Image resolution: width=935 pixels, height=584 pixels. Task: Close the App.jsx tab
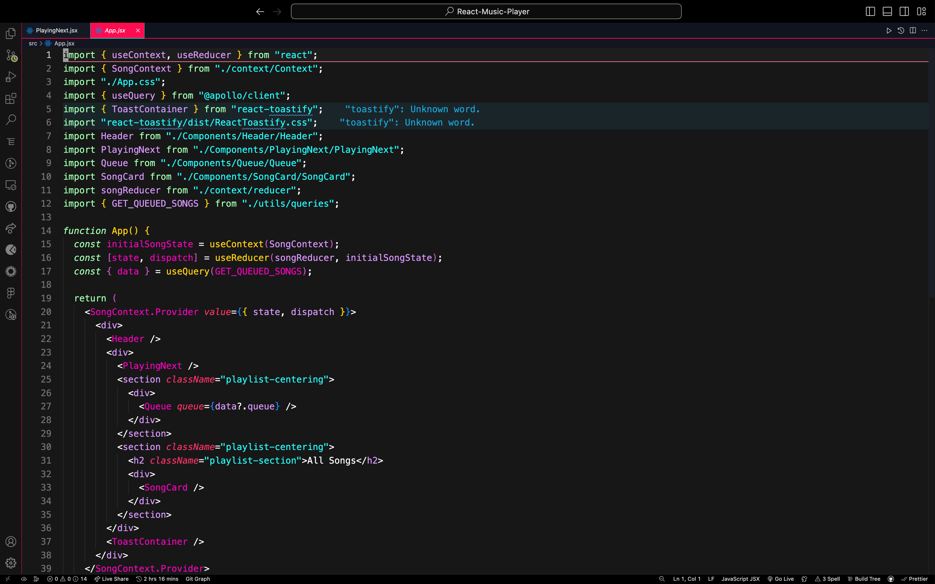pos(138,30)
